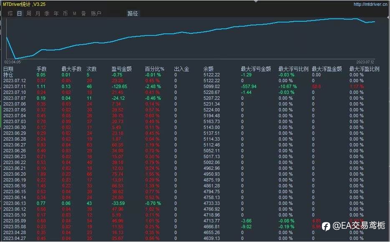Select the 年 yearly tab

click(56, 13)
